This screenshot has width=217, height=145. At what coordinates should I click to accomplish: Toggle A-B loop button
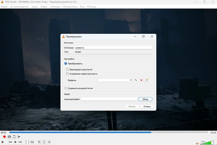pos(14,137)
